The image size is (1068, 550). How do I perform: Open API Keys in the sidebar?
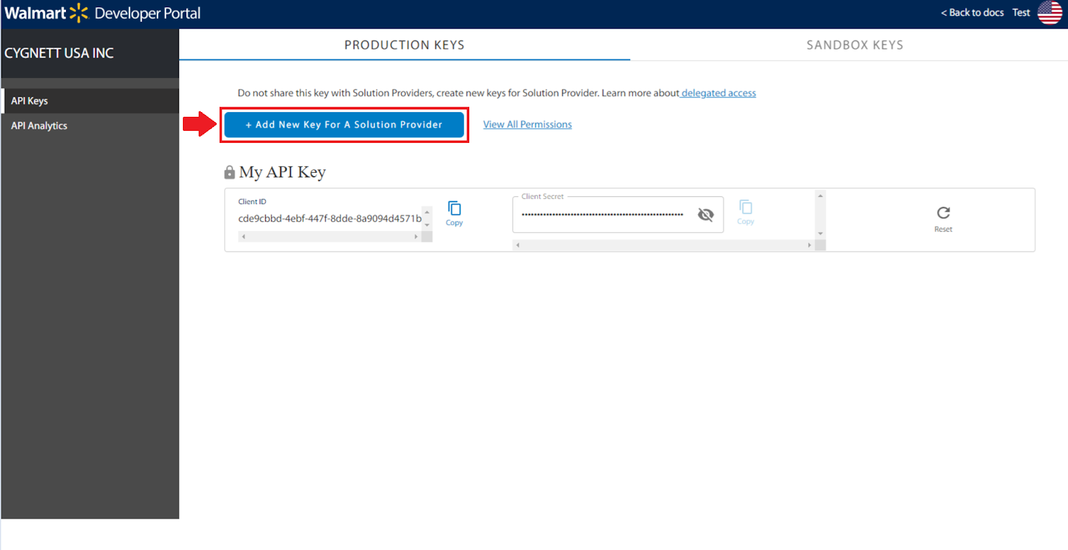90,101
